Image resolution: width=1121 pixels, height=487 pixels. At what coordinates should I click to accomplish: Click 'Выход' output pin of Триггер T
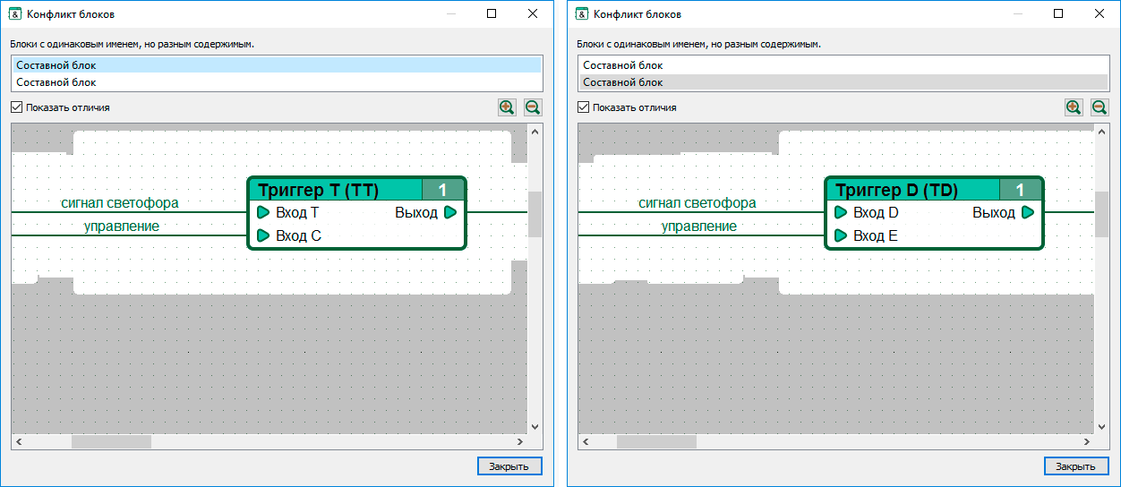point(450,213)
